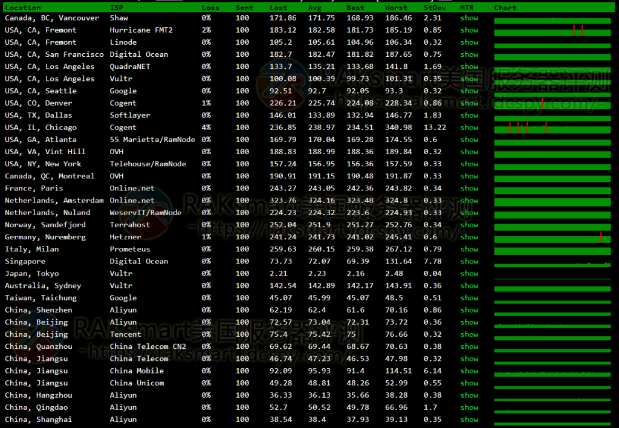The height and width of the screenshot is (428, 619).
Task: Select 'China Telecom CN2' ISP cell
Action: click(147, 346)
